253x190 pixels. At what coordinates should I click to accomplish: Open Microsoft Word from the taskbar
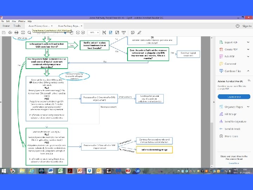51,171
